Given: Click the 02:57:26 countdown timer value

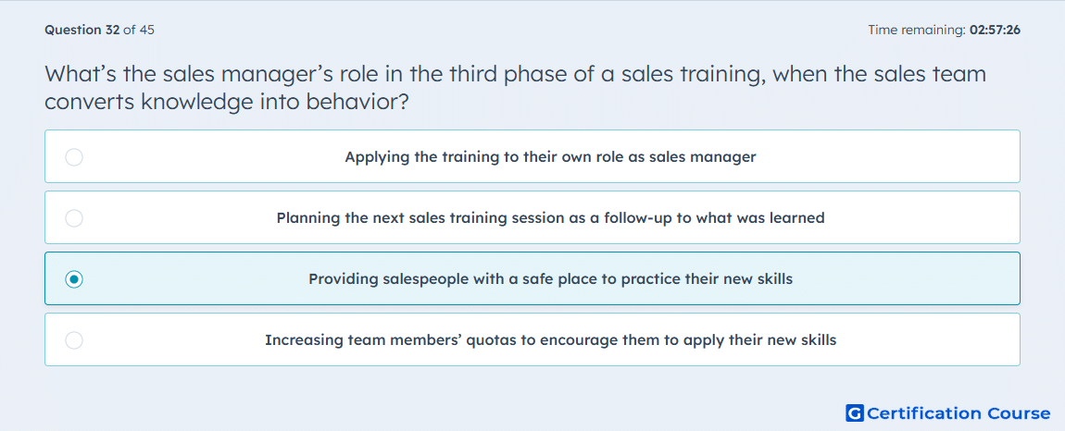Looking at the screenshot, I should [995, 30].
